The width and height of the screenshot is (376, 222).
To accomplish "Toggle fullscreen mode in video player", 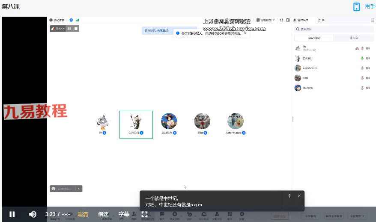I will coord(145,214).
